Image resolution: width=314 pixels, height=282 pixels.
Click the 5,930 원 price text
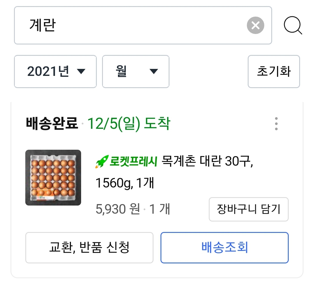pyautogui.click(x=118, y=209)
